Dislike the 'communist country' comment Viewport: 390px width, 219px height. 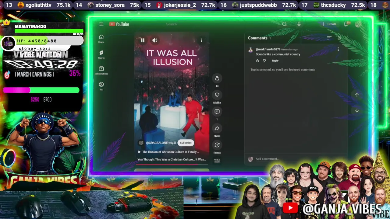point(264,61)
